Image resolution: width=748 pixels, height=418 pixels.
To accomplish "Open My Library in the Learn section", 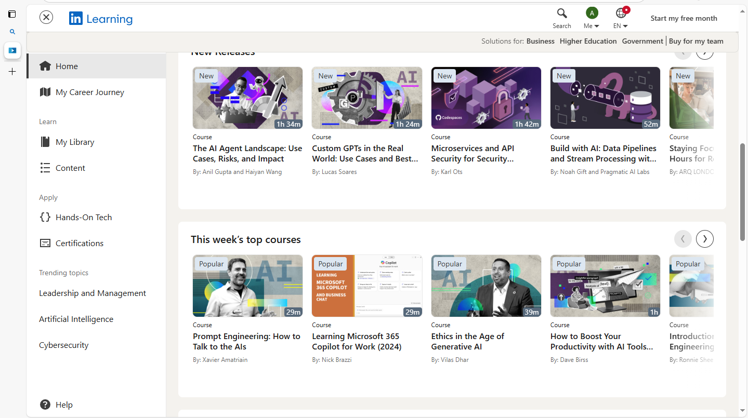I will coord(74,142).
